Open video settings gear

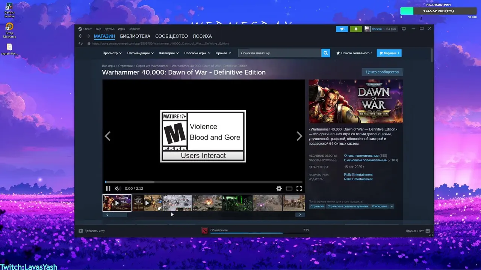pyautogui.click(x=279, y=189)
